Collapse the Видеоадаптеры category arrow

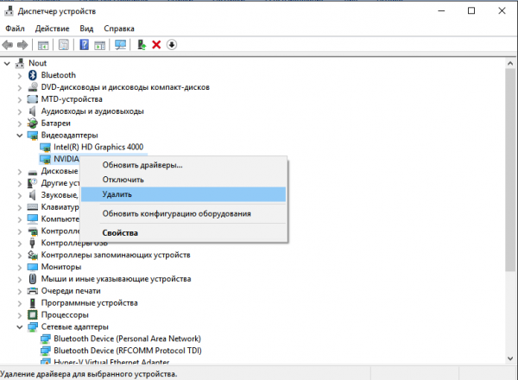click(x=20, y=136)
